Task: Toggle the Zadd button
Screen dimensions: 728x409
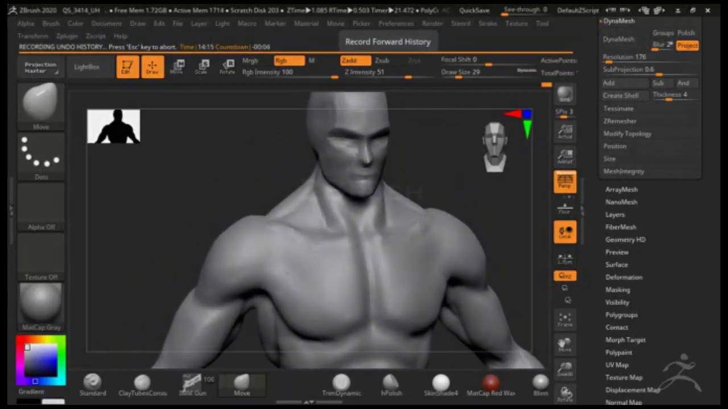Action: pyautogui.click(x=355, y=60)
